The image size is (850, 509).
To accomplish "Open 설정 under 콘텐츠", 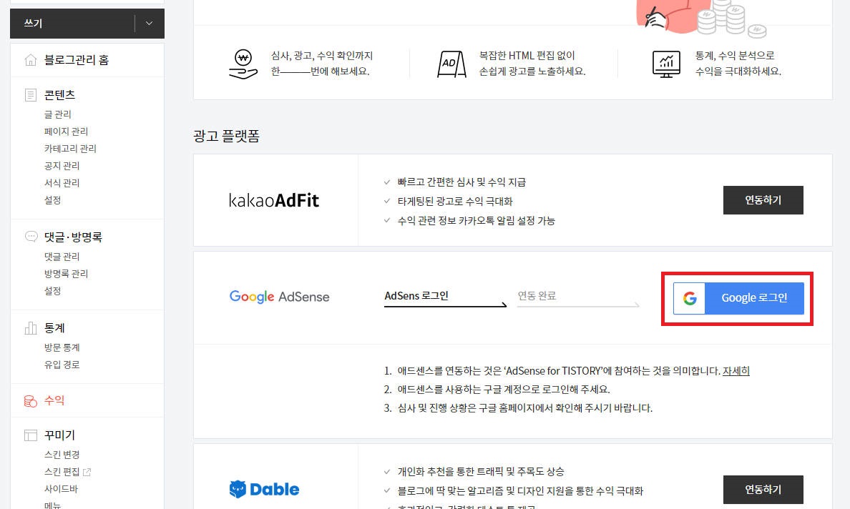I will [x=52, y=199].
